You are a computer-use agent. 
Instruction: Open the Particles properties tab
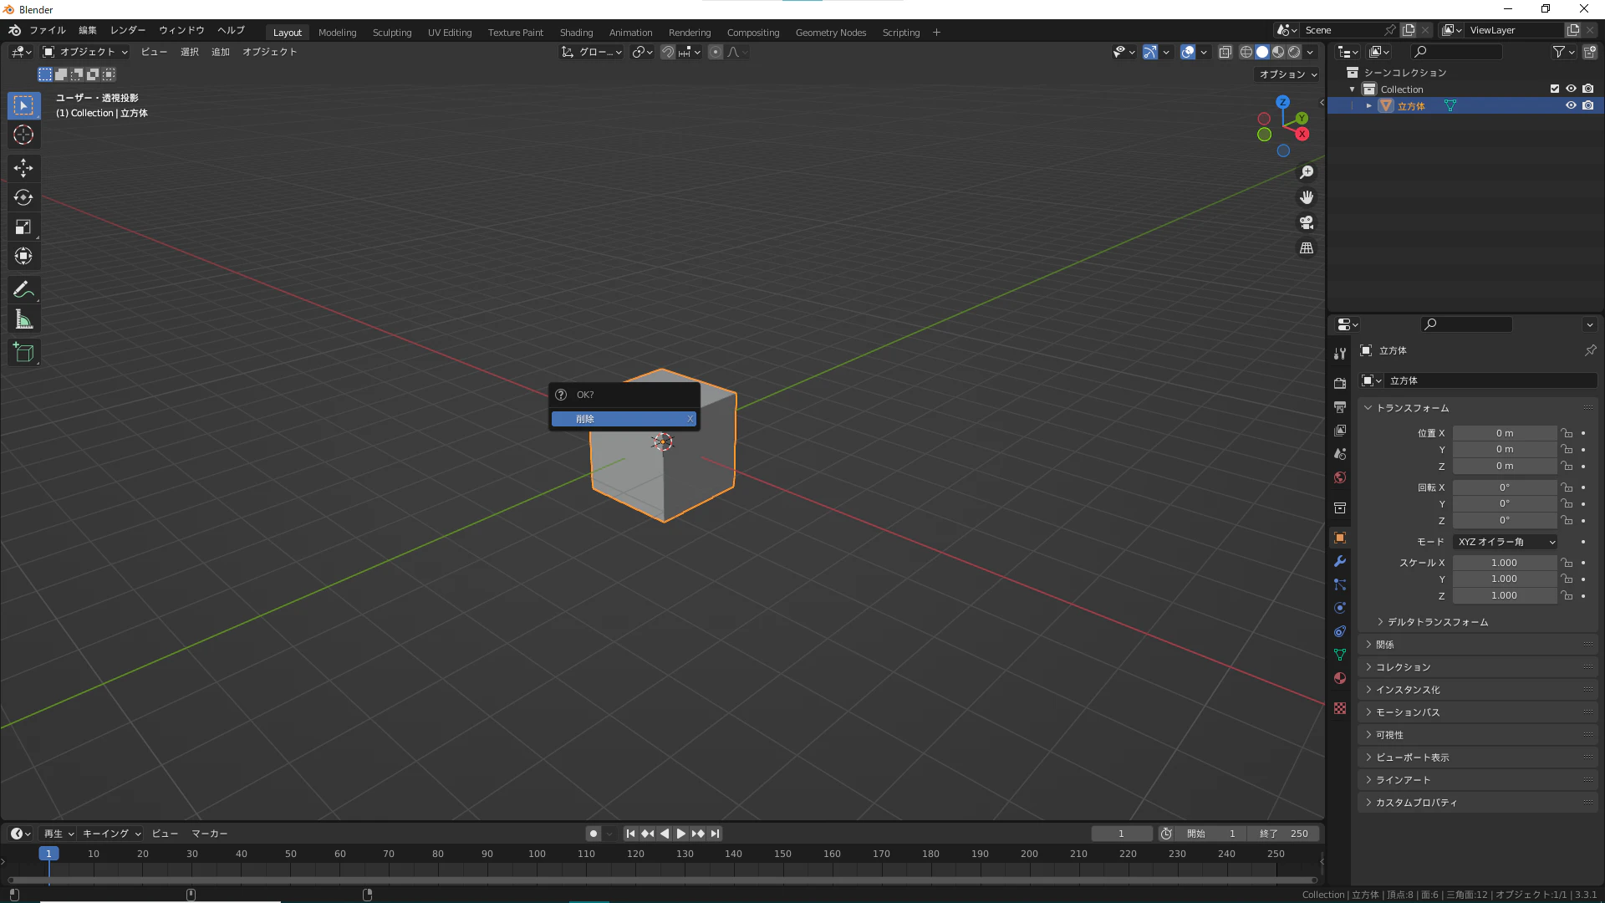(1340, 584)
